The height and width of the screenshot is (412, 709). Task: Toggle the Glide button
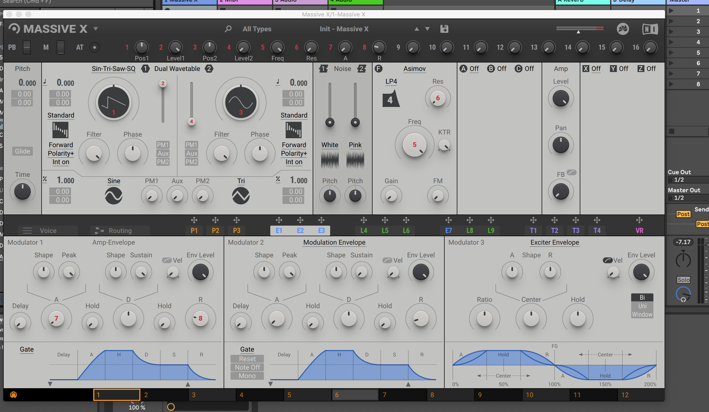pyautogui.click(x=22, y=151)
